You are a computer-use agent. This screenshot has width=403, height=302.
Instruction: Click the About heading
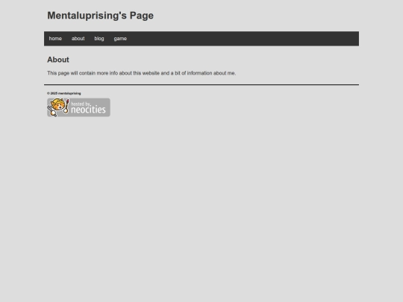tap(58, 60)
